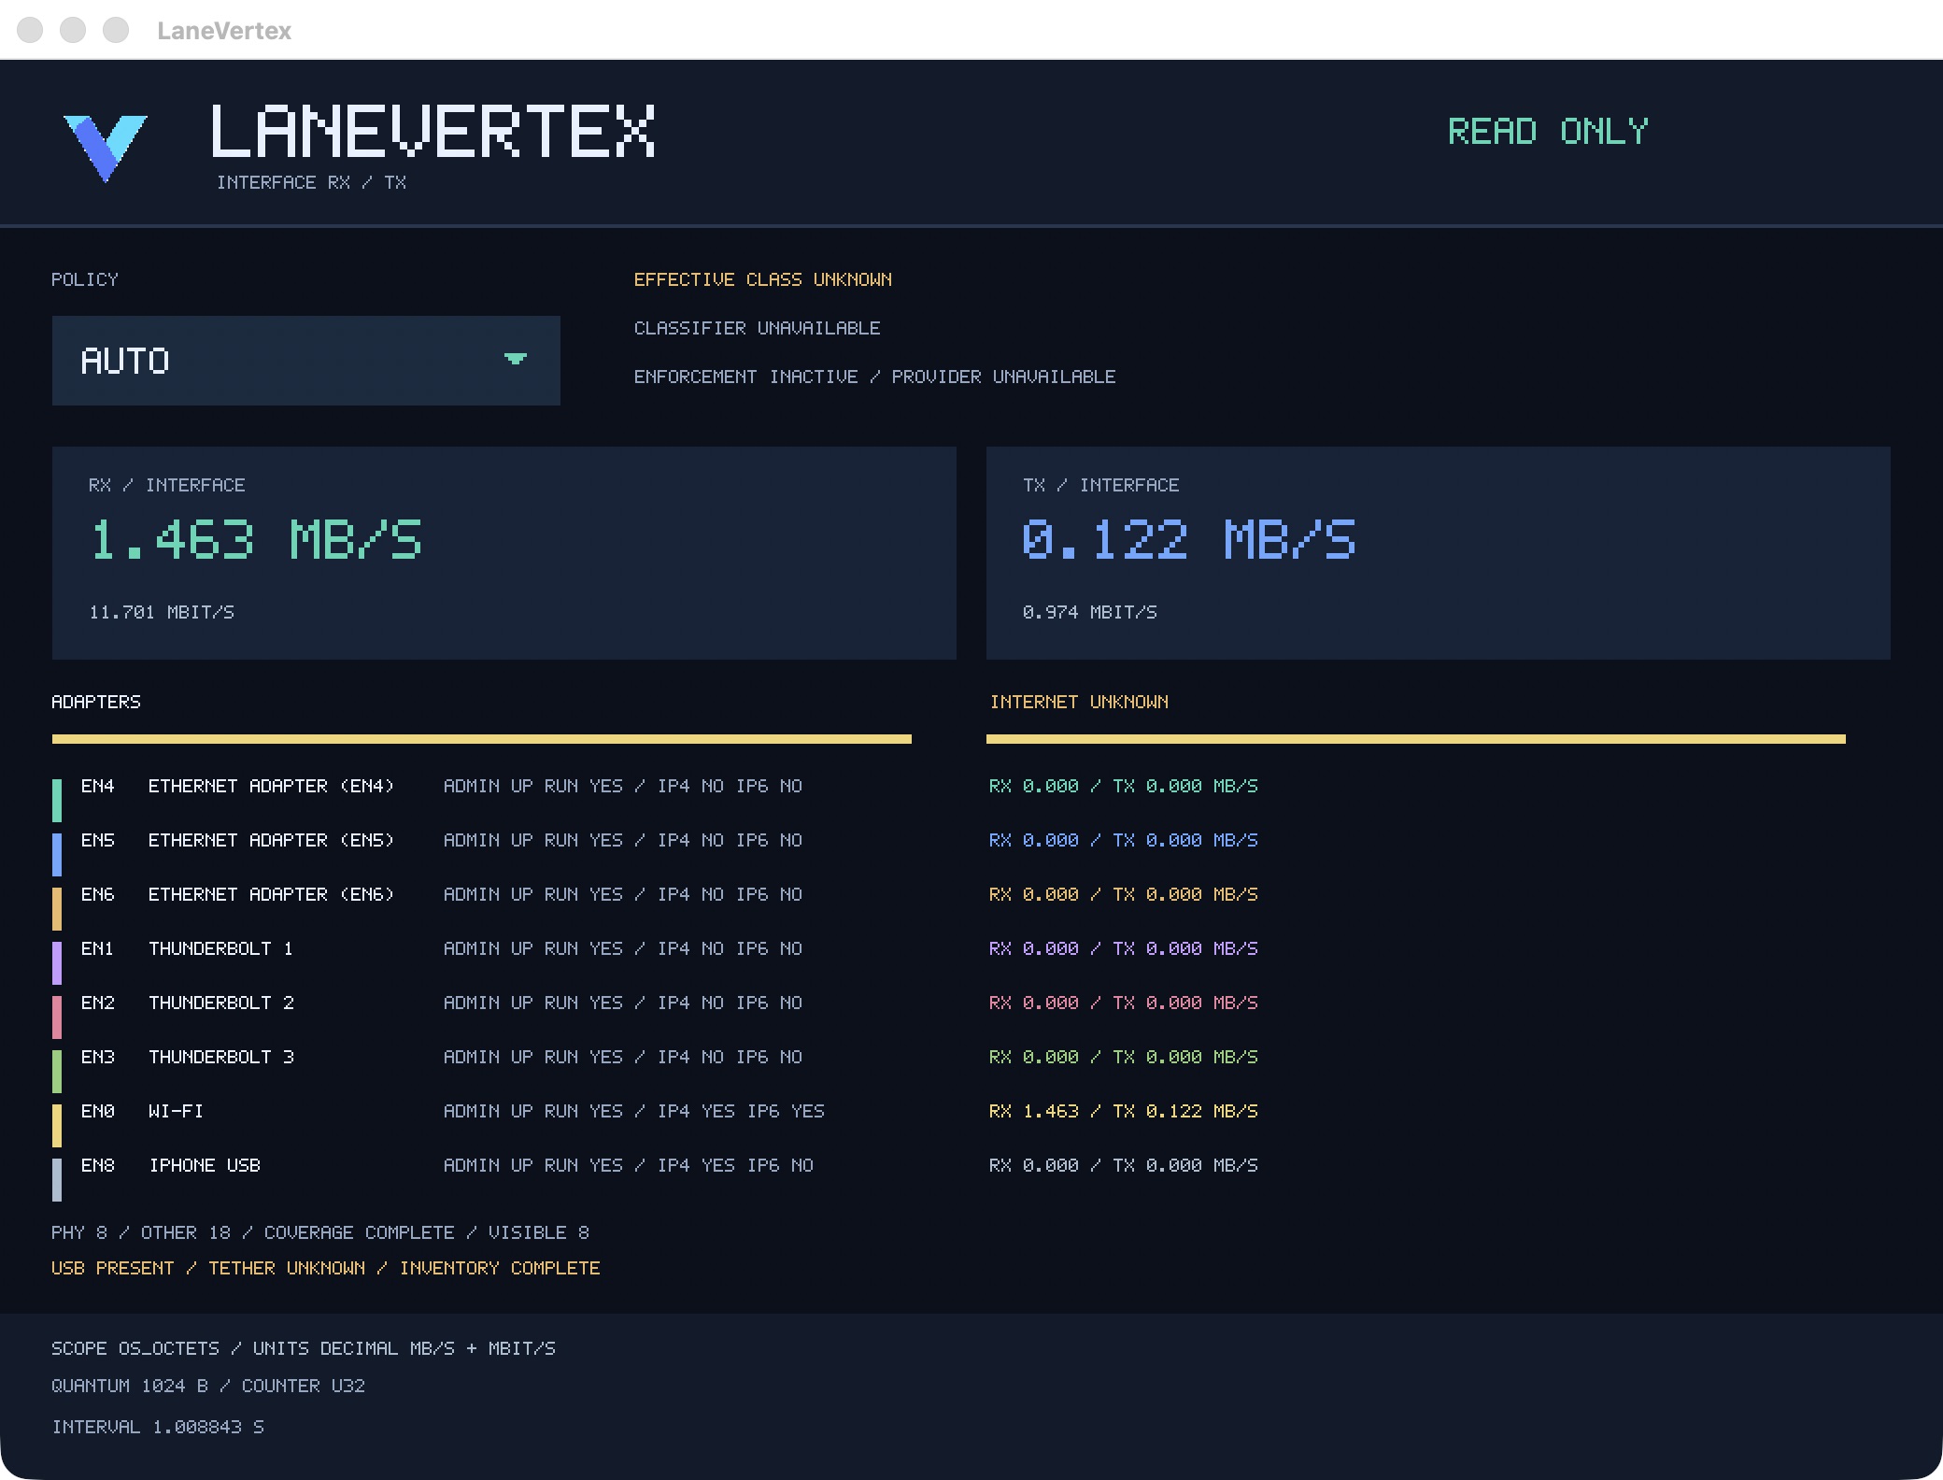1943x1480 pixels.
Task: Click the QUANTUM 1024 B / COUNTER U32 line
Action: click(208, 1386)
